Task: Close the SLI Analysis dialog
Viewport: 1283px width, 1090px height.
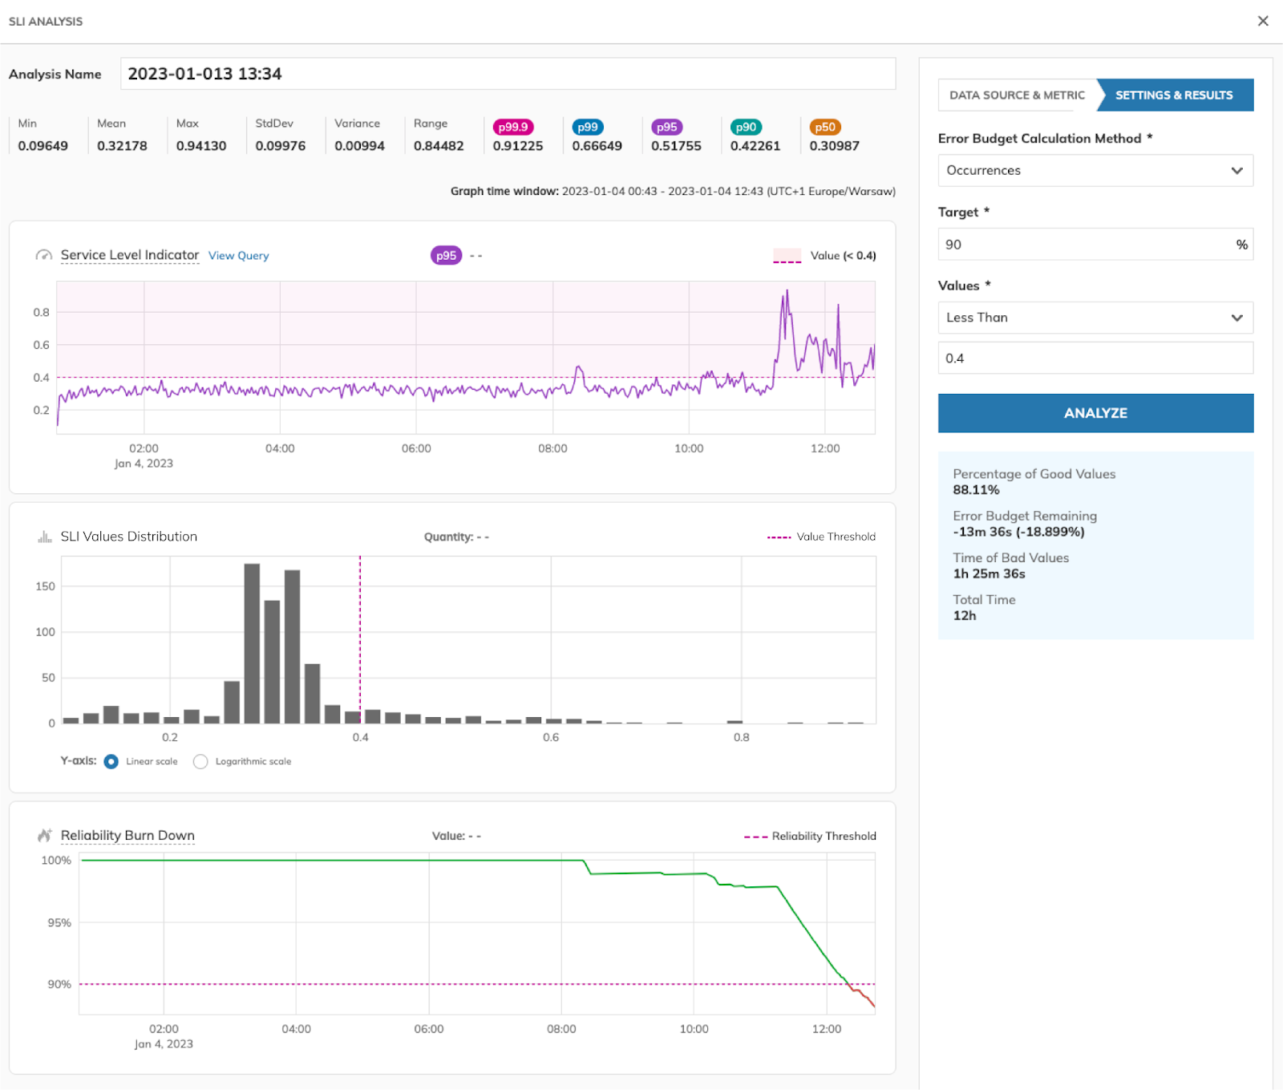Action: click(1263, 22)
